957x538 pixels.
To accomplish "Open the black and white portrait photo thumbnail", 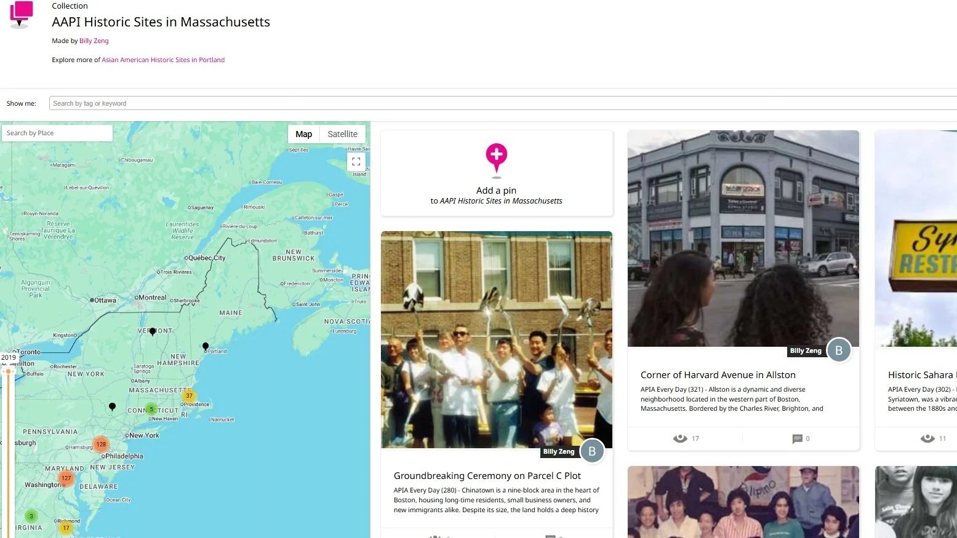I will [x=916, y=502].
